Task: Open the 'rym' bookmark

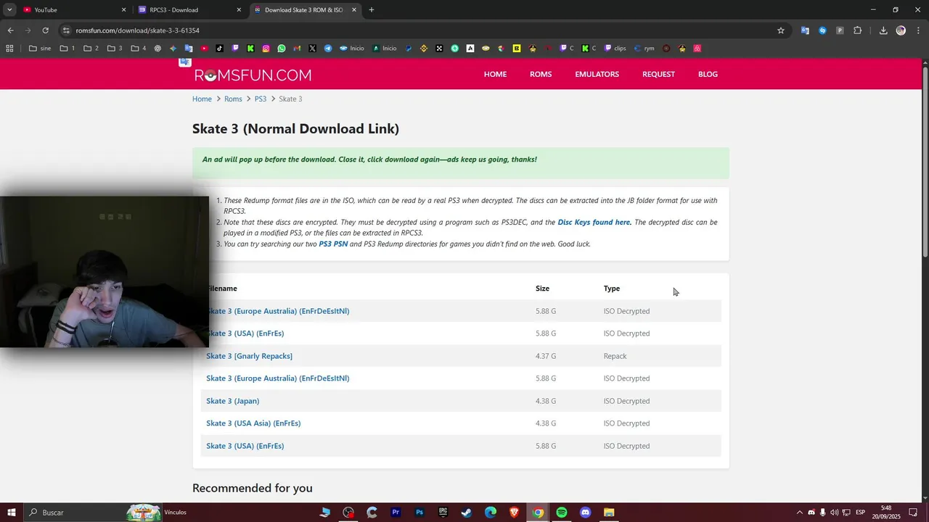Action: [644, 49]
